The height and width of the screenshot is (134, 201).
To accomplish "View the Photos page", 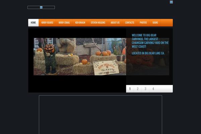I will 143,23.
